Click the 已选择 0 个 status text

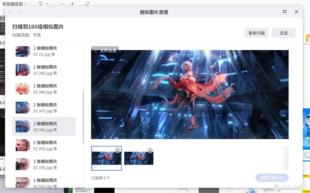(x=101, y=178)
